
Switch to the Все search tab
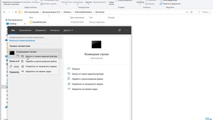13,30
